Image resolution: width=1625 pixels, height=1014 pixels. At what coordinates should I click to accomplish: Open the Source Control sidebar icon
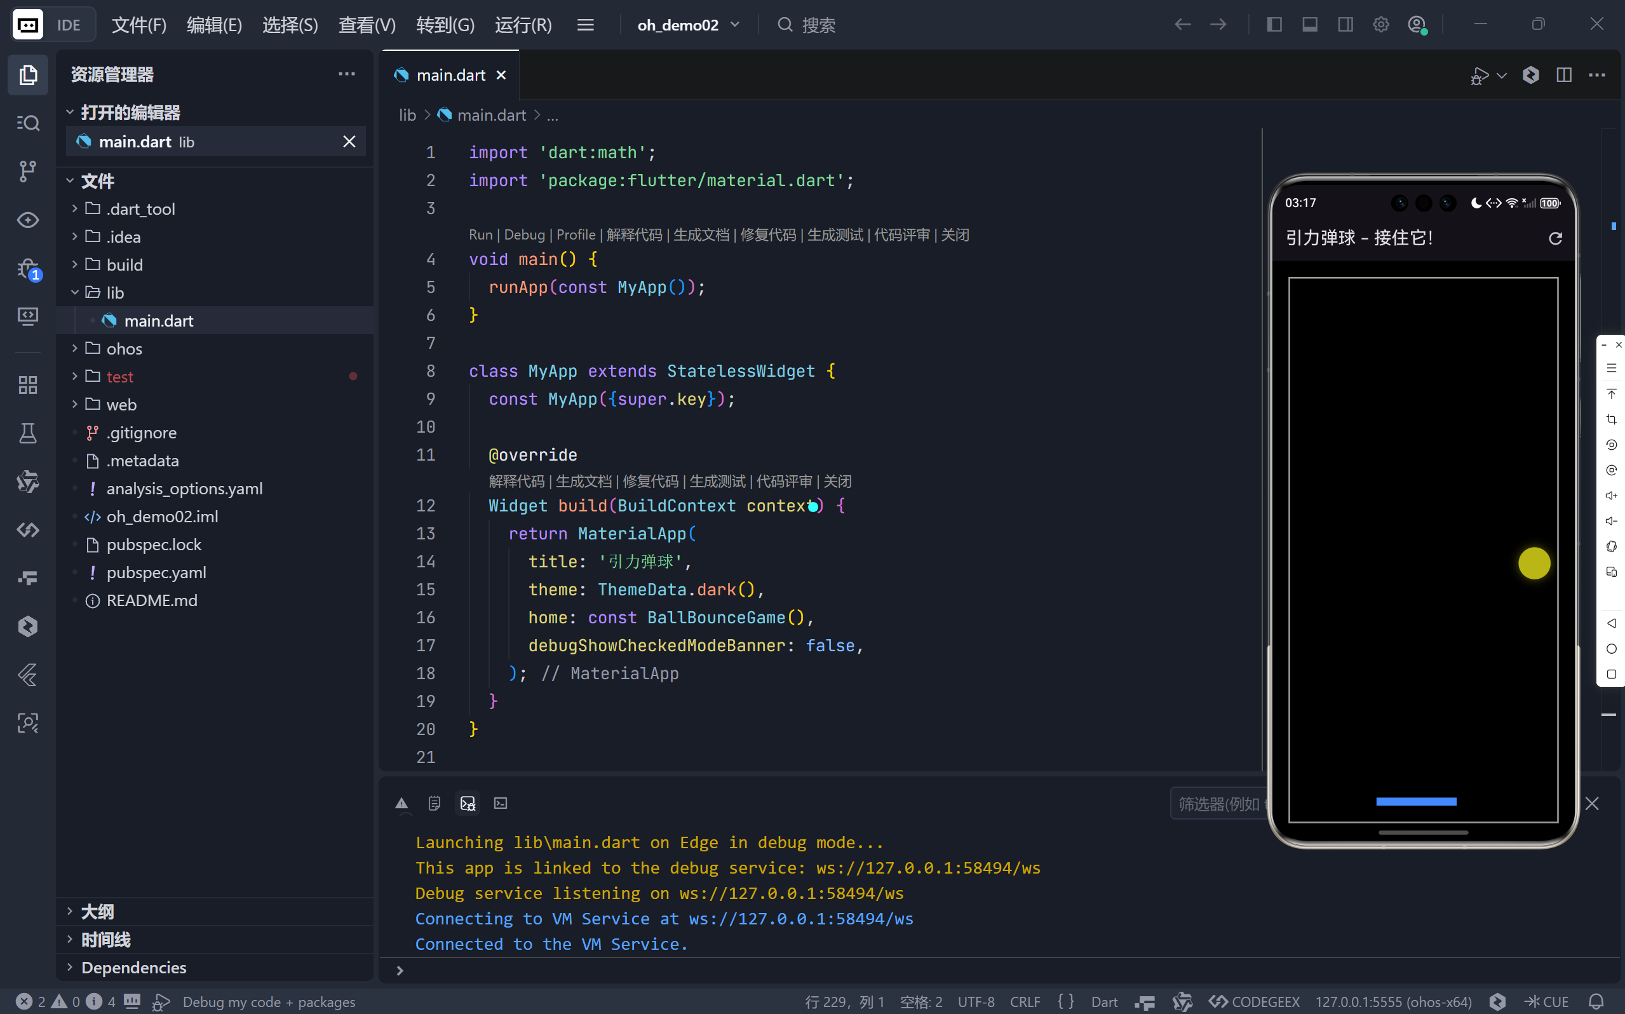click(27, 171)
